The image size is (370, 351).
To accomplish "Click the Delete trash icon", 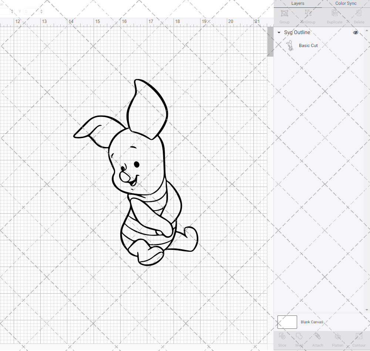I will (359, 13).
